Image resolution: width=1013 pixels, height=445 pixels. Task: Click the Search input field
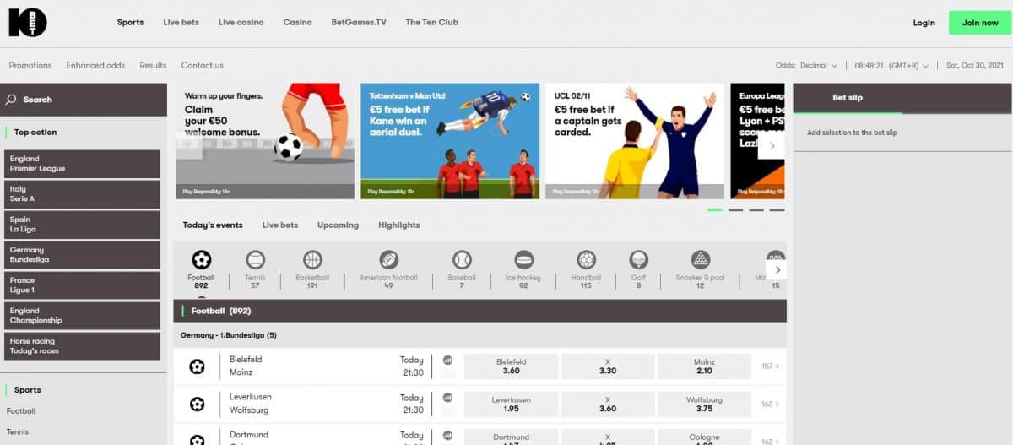[x=84, y=100]
